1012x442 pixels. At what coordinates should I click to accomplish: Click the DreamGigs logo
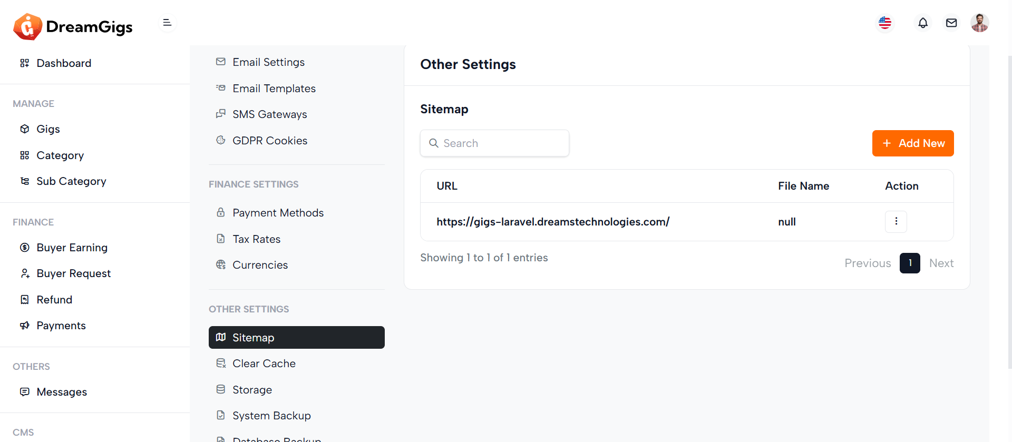click(x=73, y=26)
